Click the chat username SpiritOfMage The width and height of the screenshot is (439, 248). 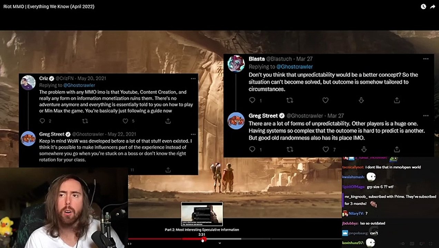click(x=353, y=187)
